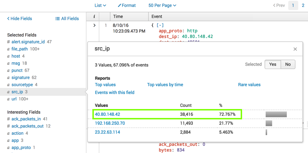Open Rare values report
Screen dimensions: 308x153
click(249, 85)
